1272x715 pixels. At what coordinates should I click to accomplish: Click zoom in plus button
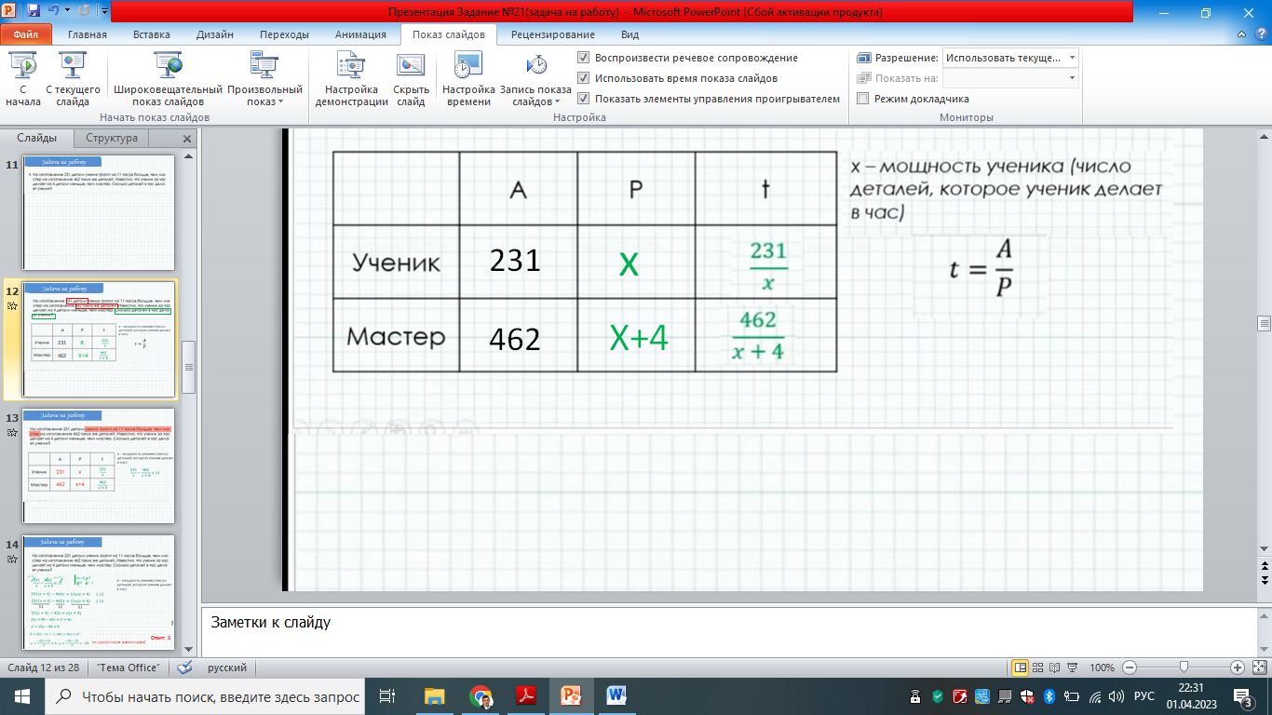1237,668
